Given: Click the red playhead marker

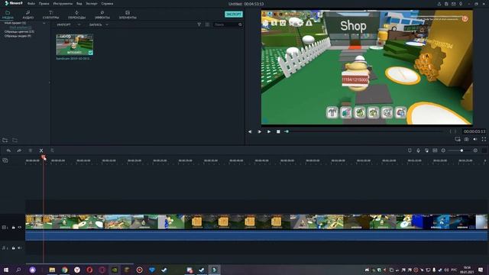Looking at the screenshot, I should (x=44, y=157).
